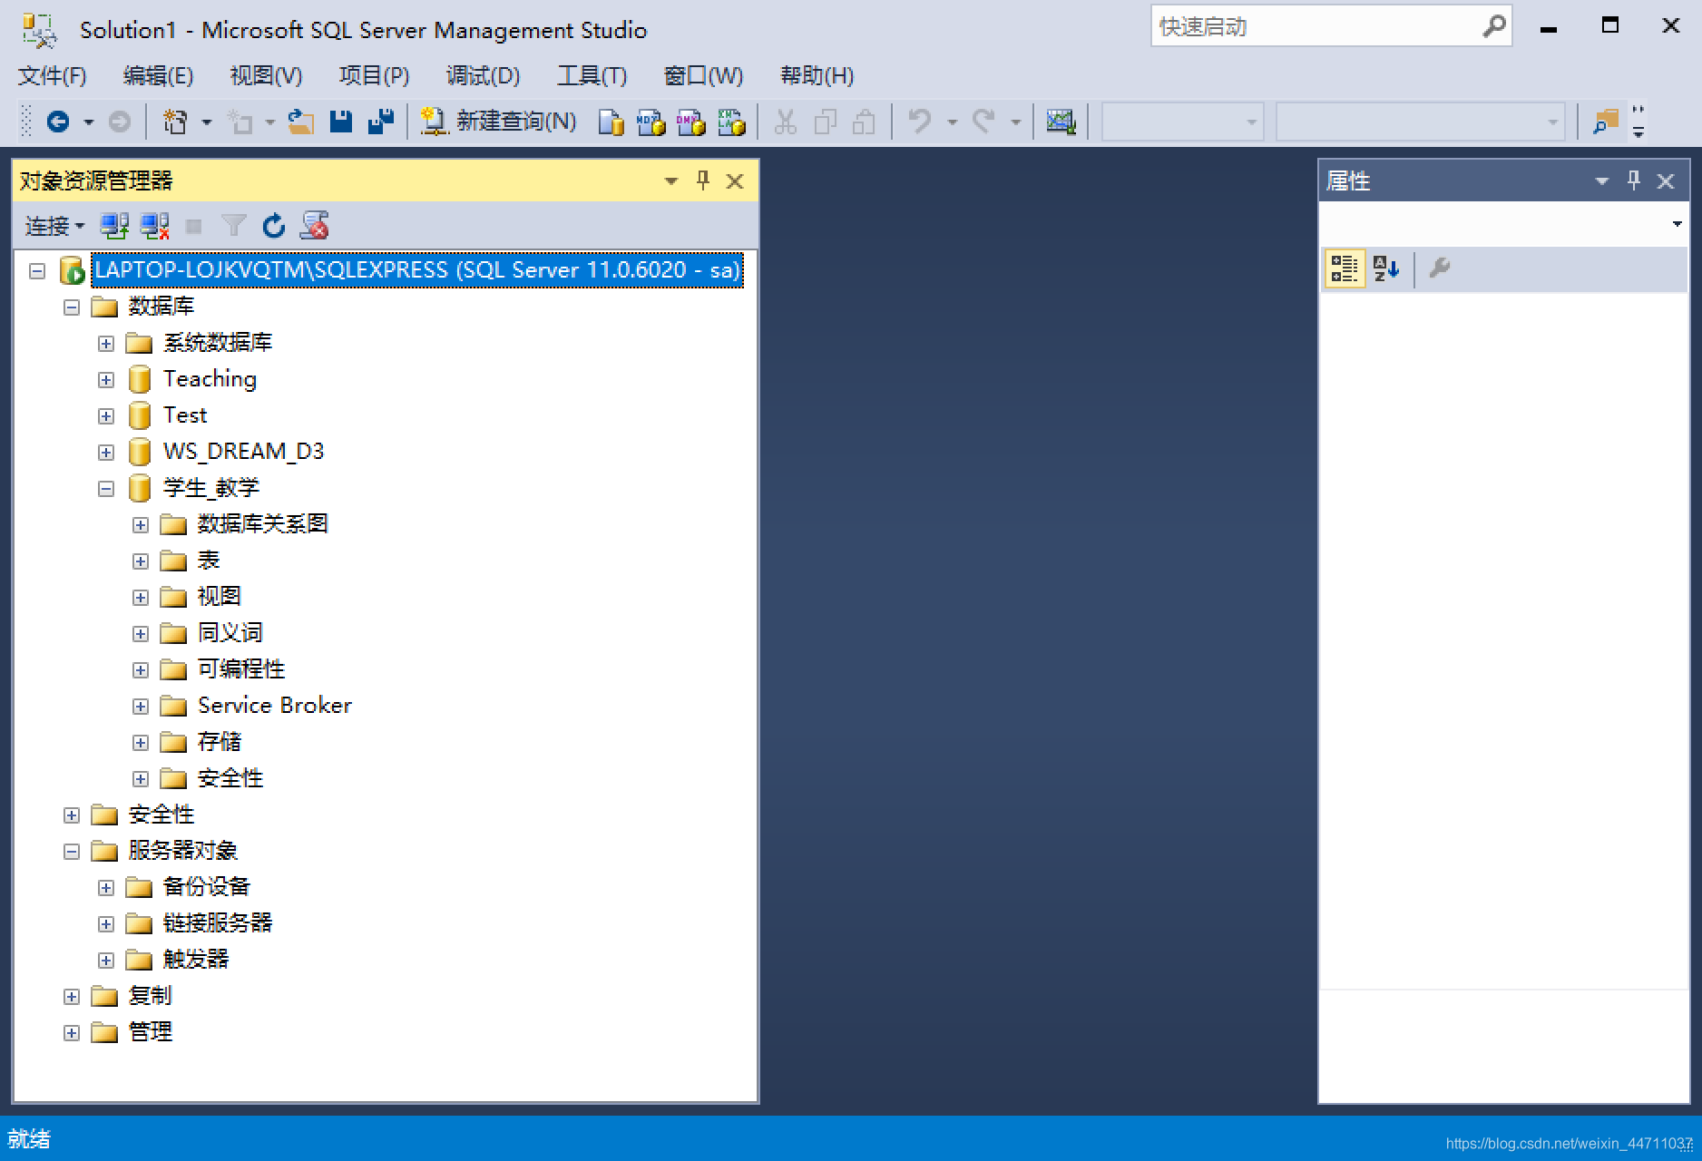Select the 视图 folder in the tree

tap(220, 597)
